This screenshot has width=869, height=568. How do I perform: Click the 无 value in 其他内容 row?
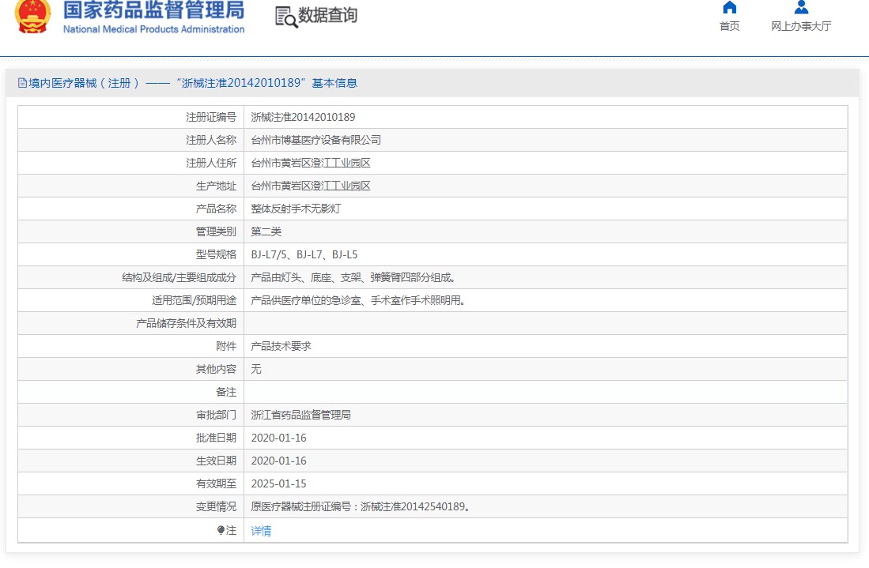[x=256, y=369]
